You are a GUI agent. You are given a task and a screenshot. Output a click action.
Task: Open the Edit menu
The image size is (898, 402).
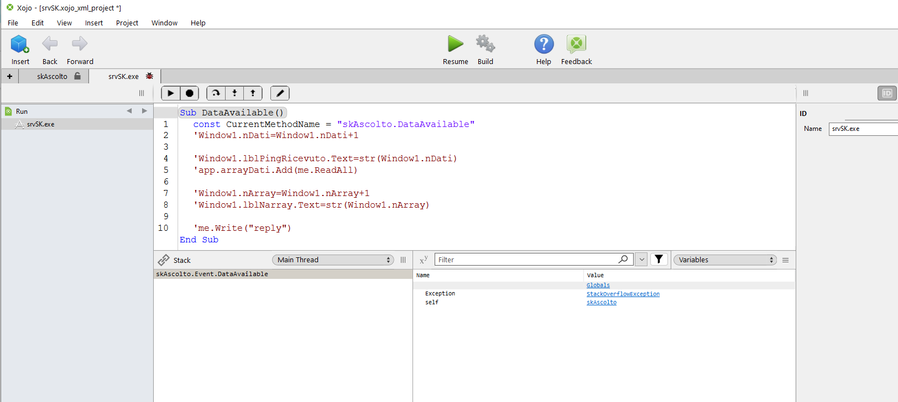click(x=38, y=23)
